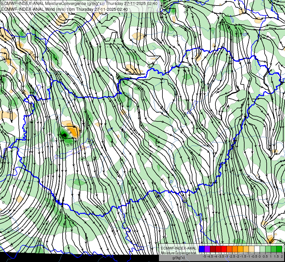Image resolution: width=285 pixels, height=262 pixels.
Task: Click the legend's ECMWF-INDEX-ANAL label
Action: 178,248
